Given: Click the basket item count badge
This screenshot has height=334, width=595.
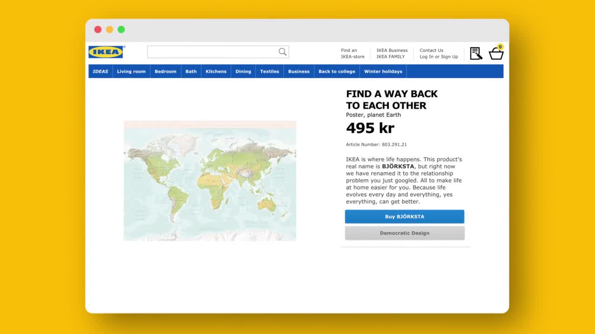Looking at the screenshot, I should pos(500,47).
